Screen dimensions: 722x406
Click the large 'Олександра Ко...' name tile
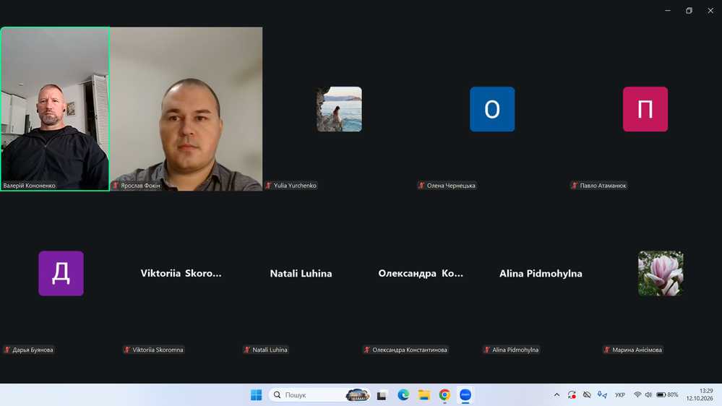tap(421, 273)
